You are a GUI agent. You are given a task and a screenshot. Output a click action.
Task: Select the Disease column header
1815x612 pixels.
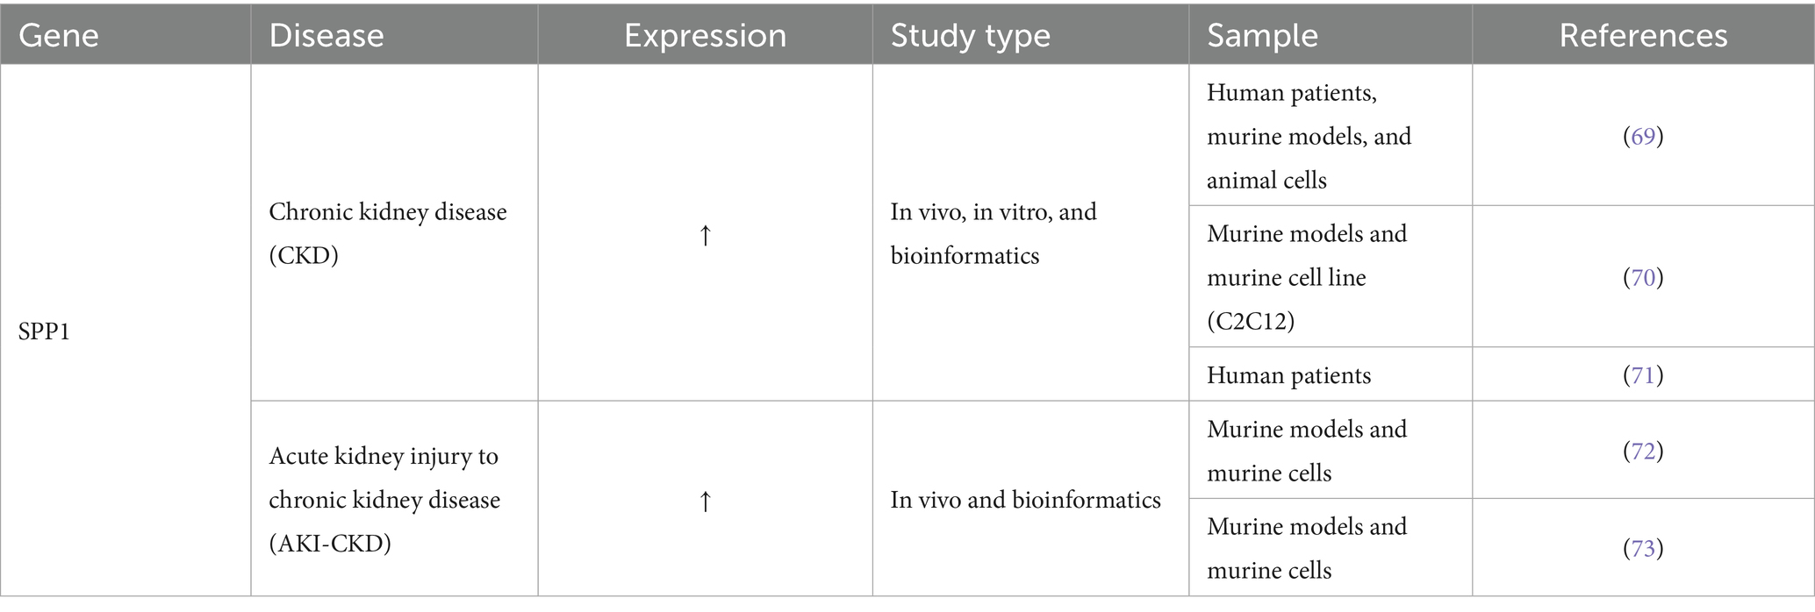pyautogui.click(x=326, y=35)
